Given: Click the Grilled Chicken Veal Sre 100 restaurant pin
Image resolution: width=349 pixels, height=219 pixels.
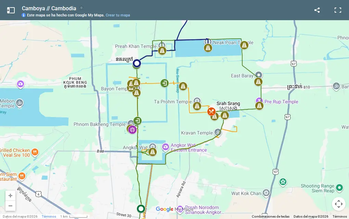Looking at the screenshot, I should click(35, 153).
